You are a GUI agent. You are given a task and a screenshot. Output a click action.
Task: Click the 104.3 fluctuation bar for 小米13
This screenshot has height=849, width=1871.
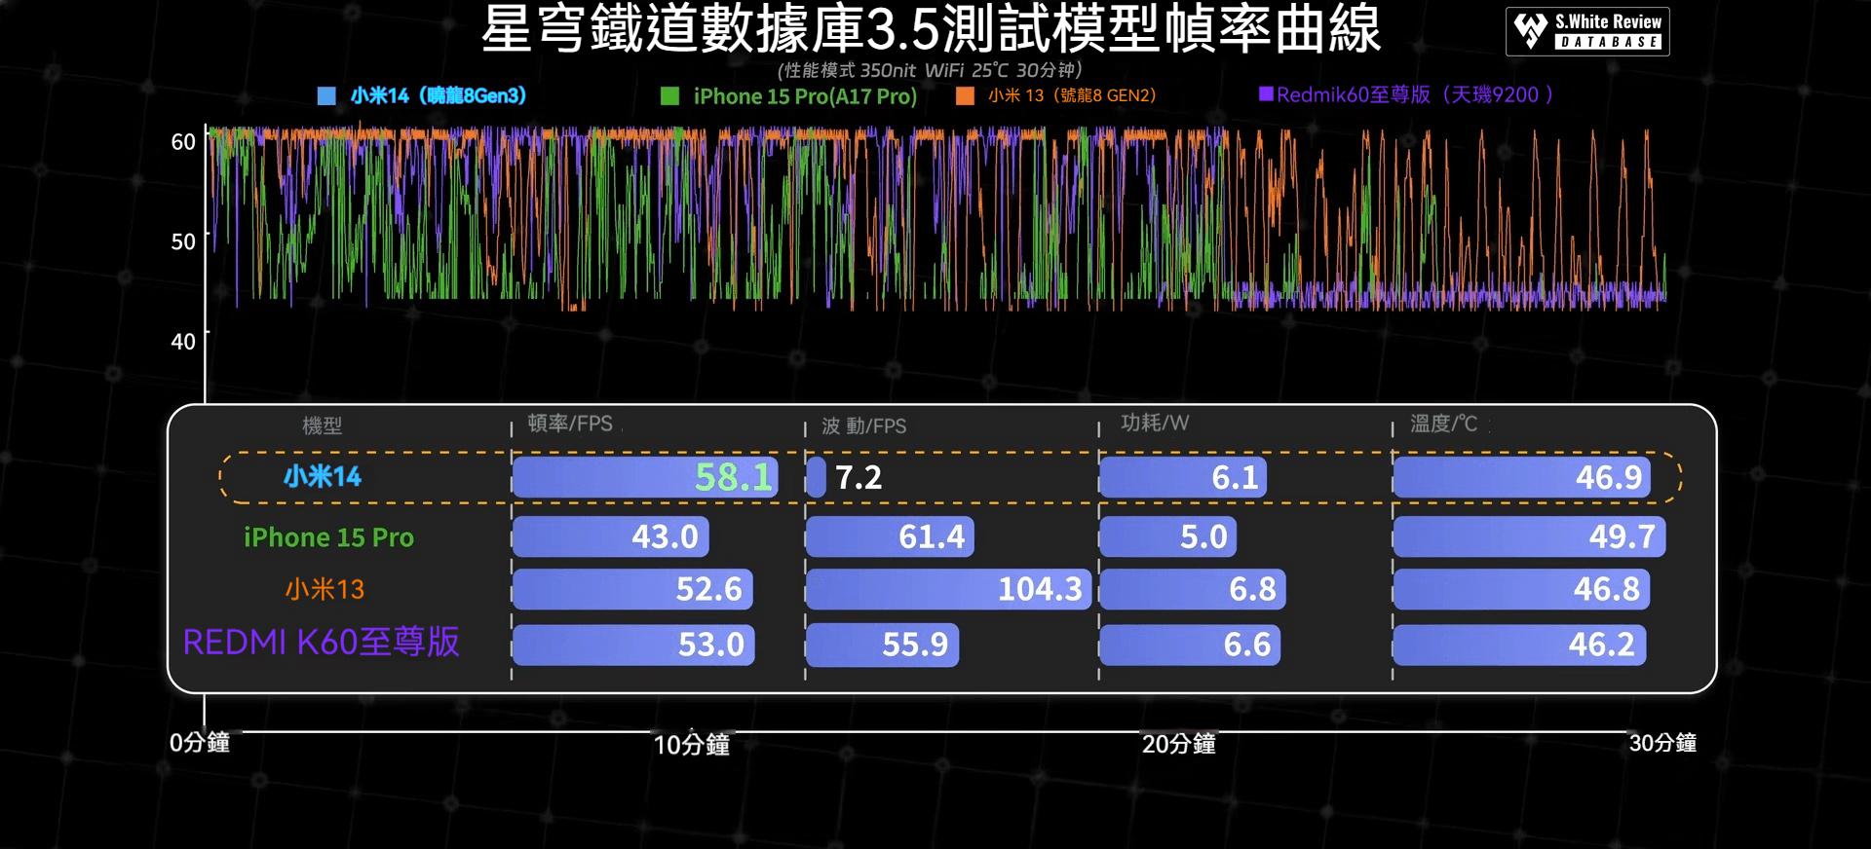[949, 589]
